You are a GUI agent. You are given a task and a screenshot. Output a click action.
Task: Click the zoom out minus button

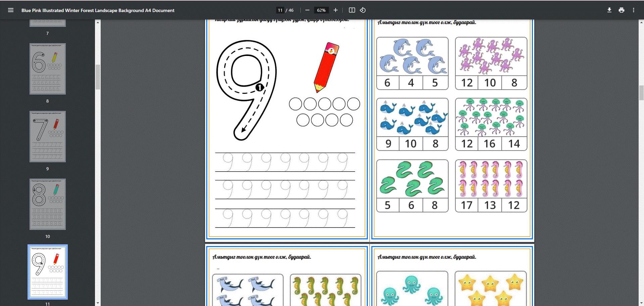pos(307,10)
